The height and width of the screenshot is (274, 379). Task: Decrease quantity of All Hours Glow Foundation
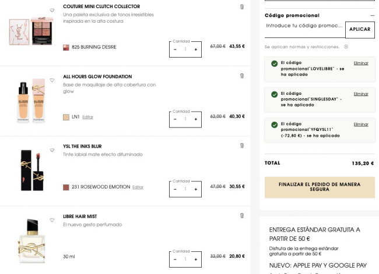(x=175, y=119)
